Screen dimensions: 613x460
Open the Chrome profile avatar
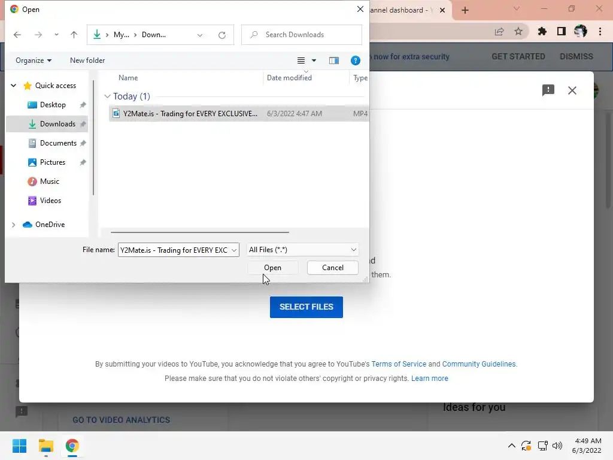click(x=581, y=31)
